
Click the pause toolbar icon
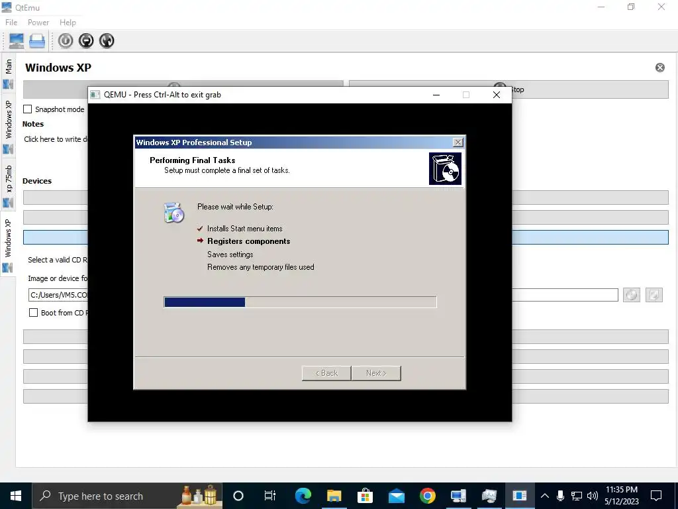[87, 40]
